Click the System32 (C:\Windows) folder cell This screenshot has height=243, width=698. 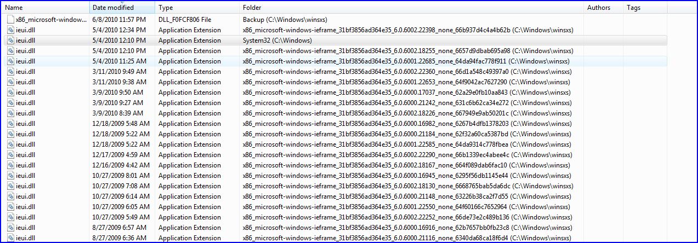coord(277,40)
